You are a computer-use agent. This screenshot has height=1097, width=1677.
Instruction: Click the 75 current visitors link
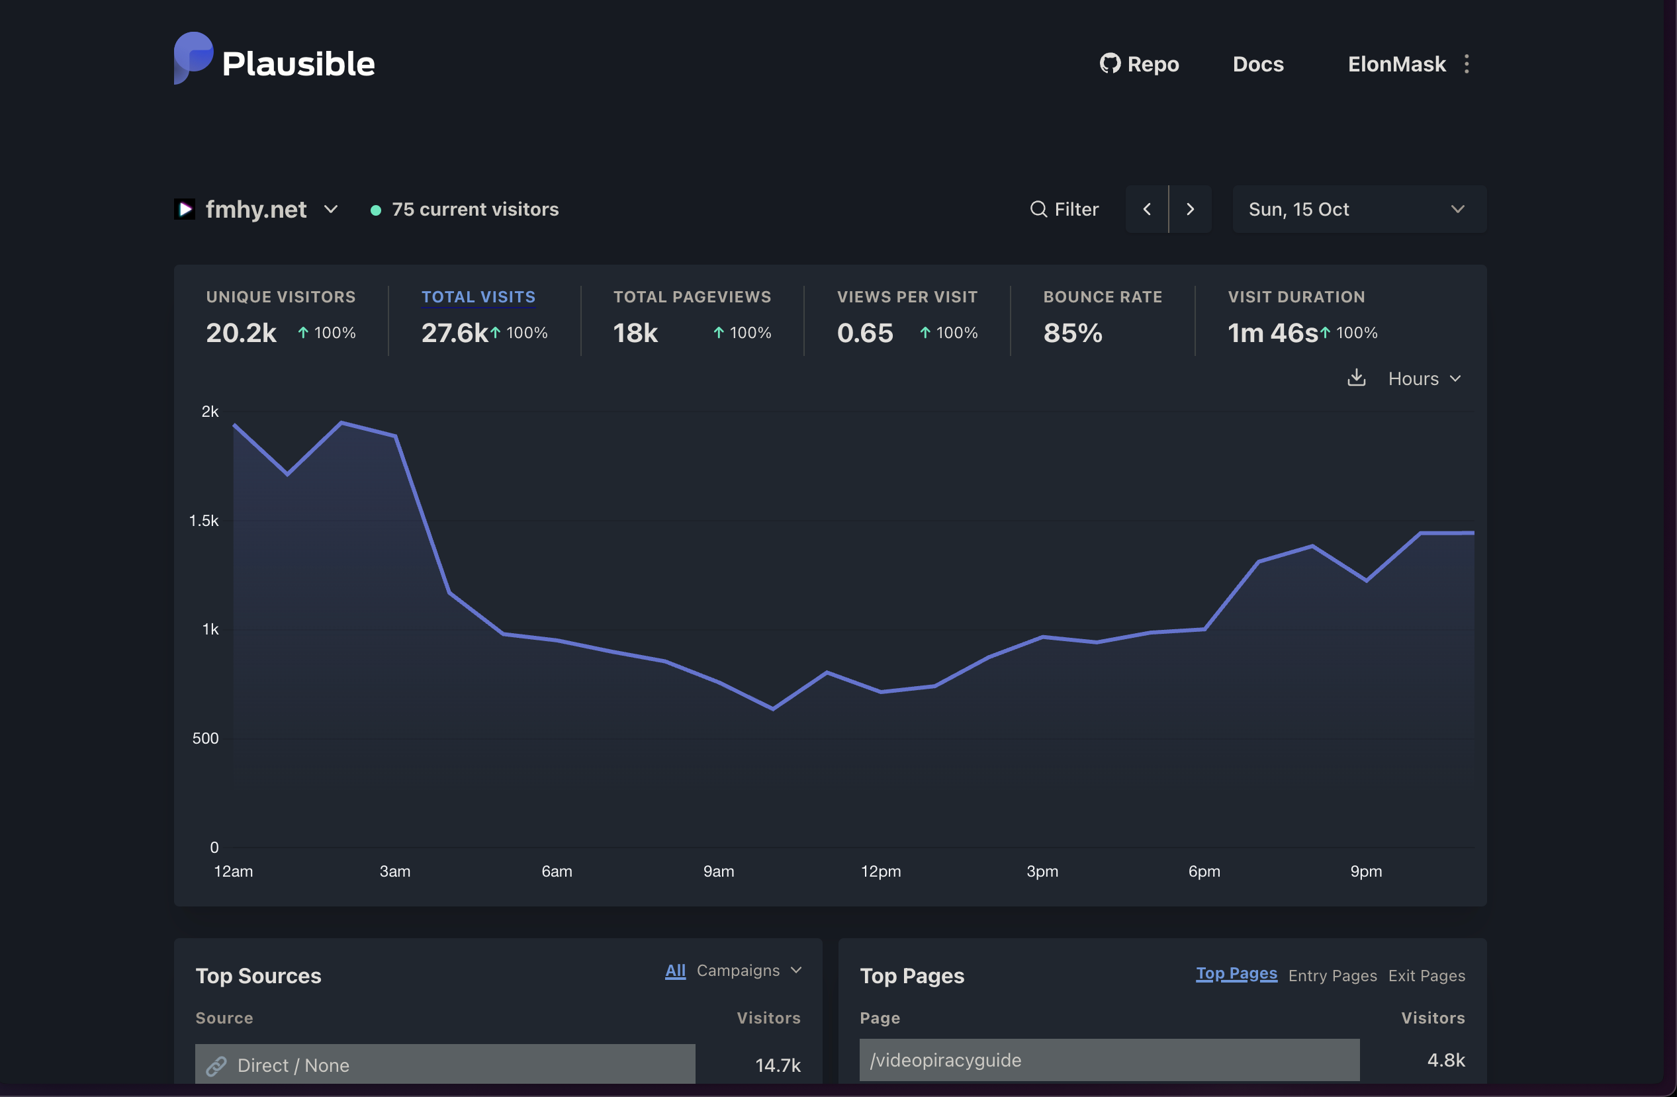[475, 209]
